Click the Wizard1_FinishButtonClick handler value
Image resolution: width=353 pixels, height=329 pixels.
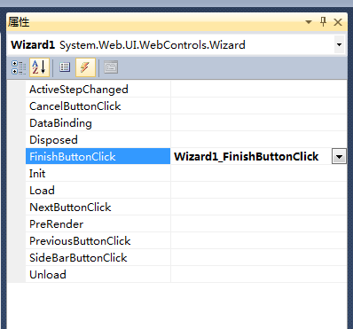pyautogui.click(x=247, y=156)
